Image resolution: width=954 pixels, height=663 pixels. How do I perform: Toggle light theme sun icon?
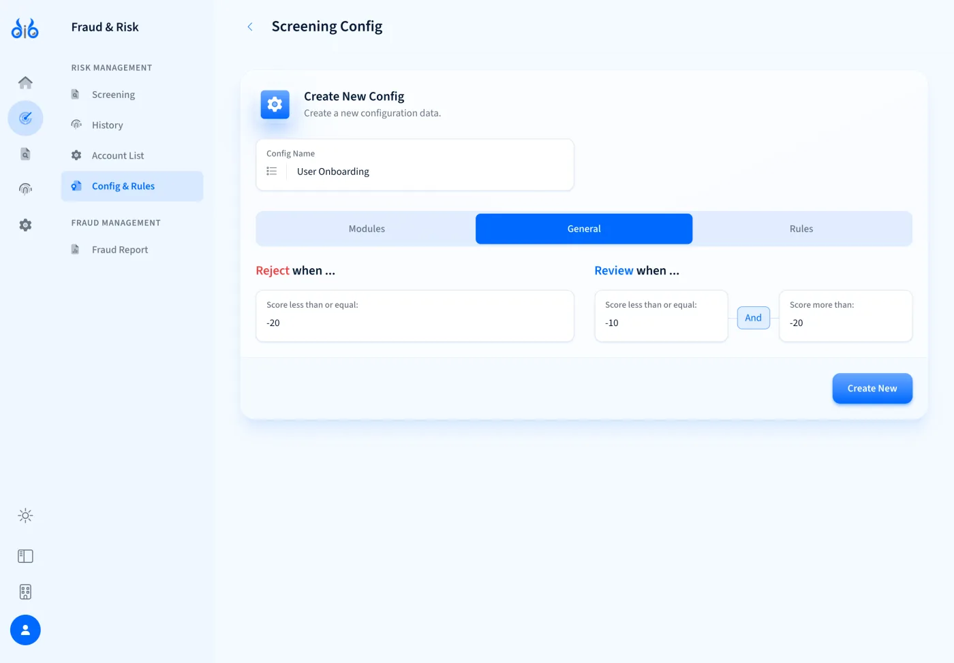coord(25,515)
